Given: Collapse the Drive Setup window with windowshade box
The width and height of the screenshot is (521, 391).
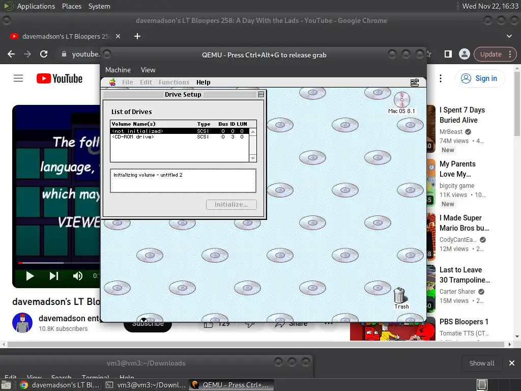Looking at the screenshot, I should click(x=261, y=94).
